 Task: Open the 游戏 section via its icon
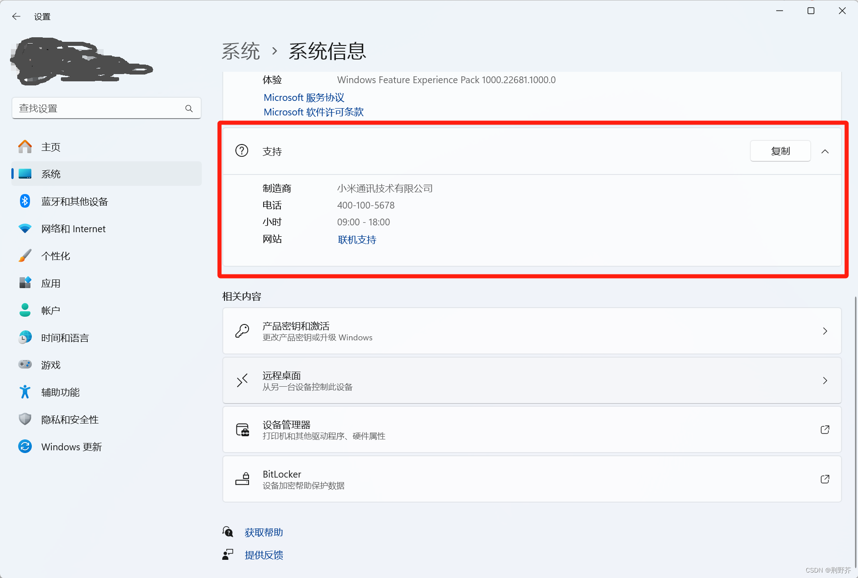point(25,364)
